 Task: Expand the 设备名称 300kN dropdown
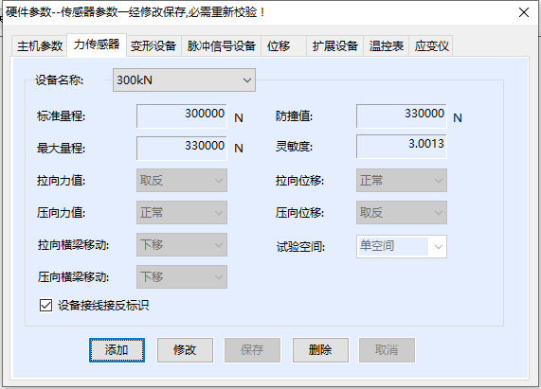tap(184, 80)
